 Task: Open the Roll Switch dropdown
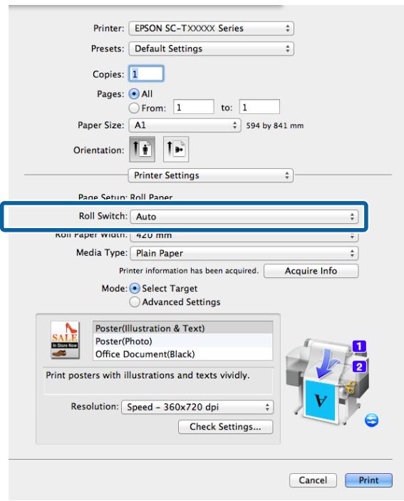click(244, 217)
